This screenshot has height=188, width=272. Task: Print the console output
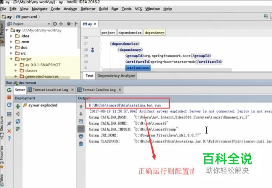(81, 136)
